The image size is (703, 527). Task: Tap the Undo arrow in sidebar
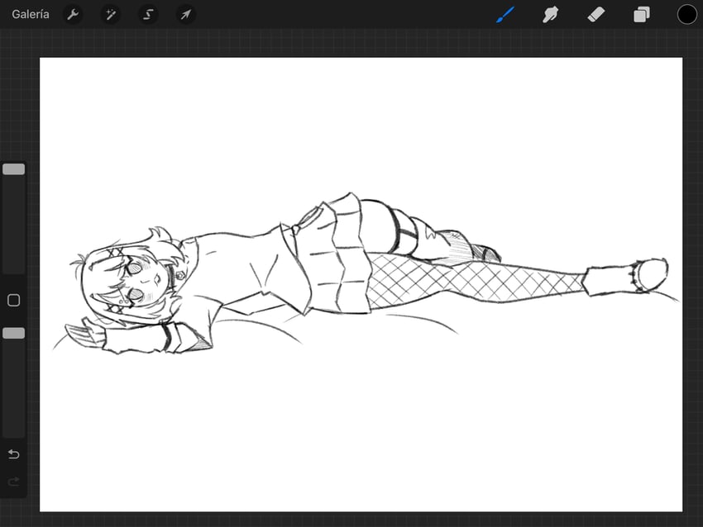click(x=13, y=454)
